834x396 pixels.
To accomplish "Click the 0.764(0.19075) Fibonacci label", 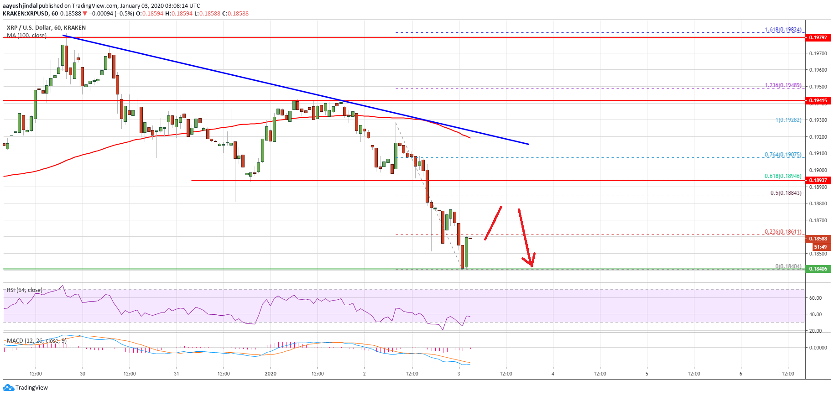I will [x=783, y=155].
